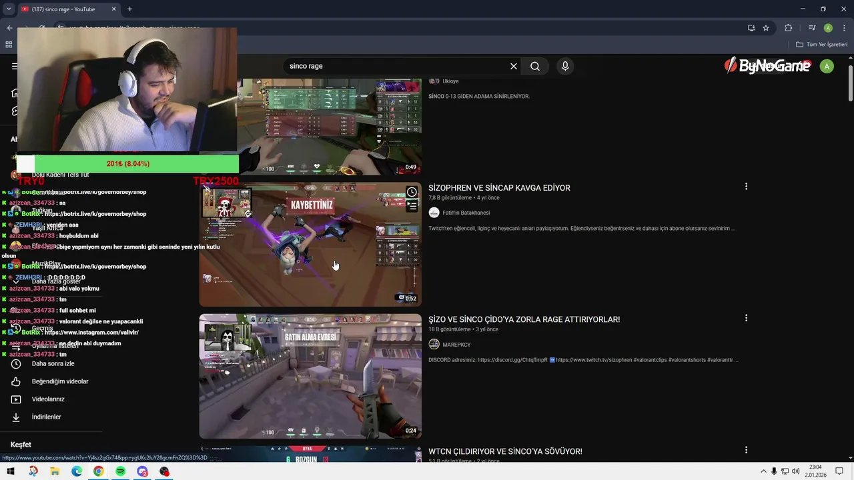
Task: Clear the 'sinco rage' search text
Action: point(514,66)
